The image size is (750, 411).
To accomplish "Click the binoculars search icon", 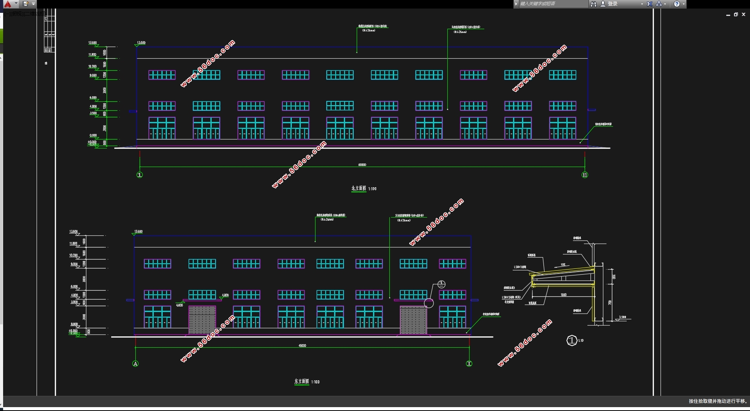I will click(x=593, y=4).
